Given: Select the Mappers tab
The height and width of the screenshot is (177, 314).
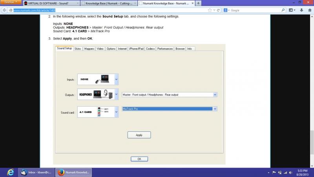Looking at the screenshot, I should click(x=89, y=49).
